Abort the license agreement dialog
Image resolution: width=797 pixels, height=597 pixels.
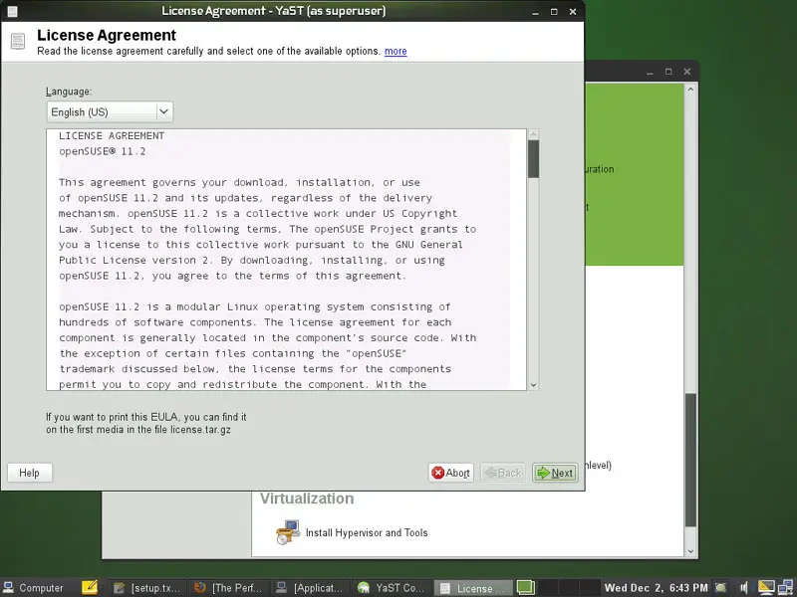[x=451, y=474]
